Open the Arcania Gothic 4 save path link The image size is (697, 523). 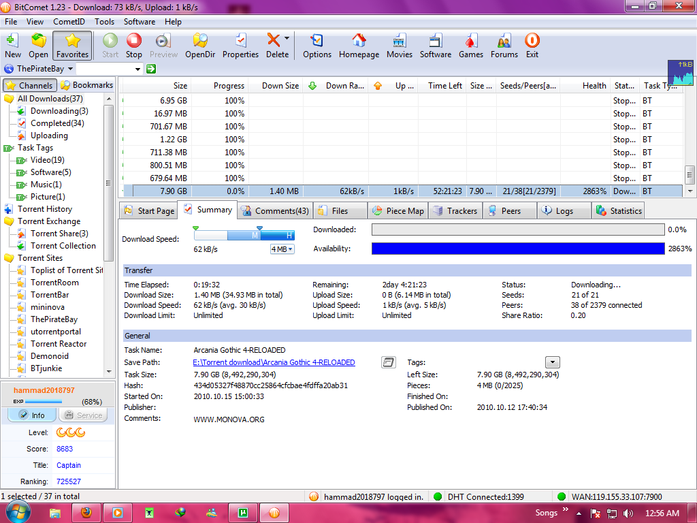274,362
